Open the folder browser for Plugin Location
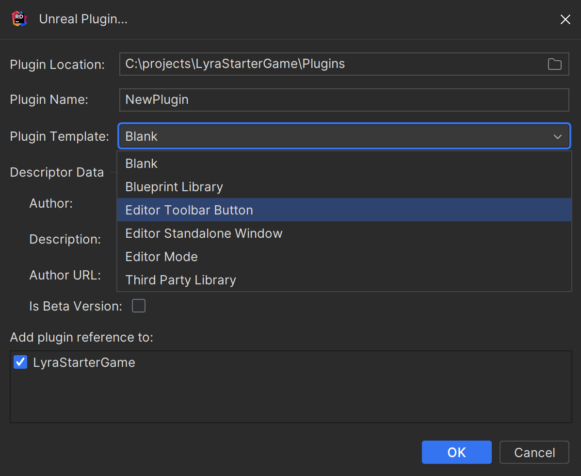The height and width of the screenshot is (476, 581). pos(555,64)
